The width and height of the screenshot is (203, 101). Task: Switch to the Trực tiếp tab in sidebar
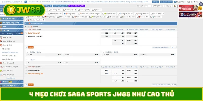tap(19, 34)
